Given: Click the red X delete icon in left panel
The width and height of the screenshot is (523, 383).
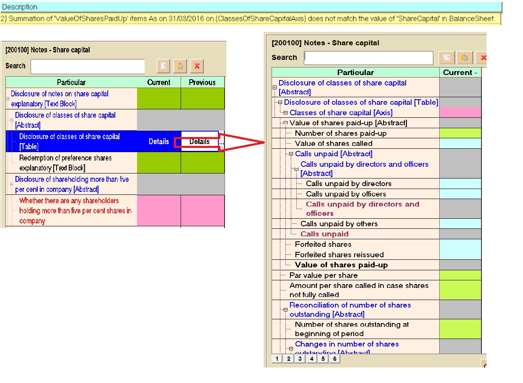Looking at the screenshot, I should coord(197,66).
